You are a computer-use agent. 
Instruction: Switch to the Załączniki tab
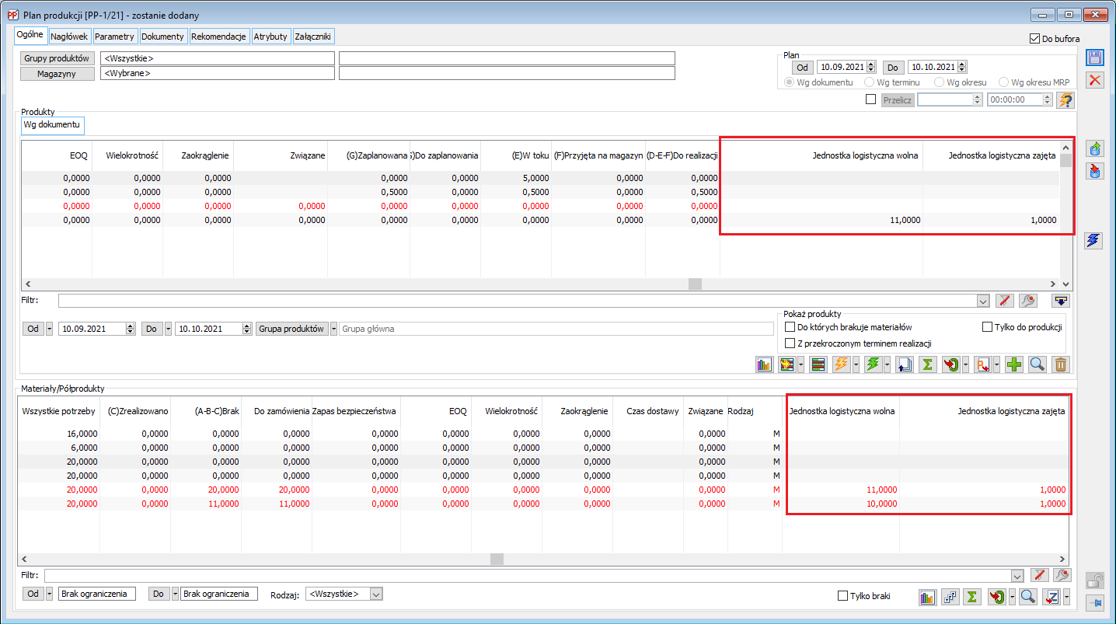(x=314, y=37)
